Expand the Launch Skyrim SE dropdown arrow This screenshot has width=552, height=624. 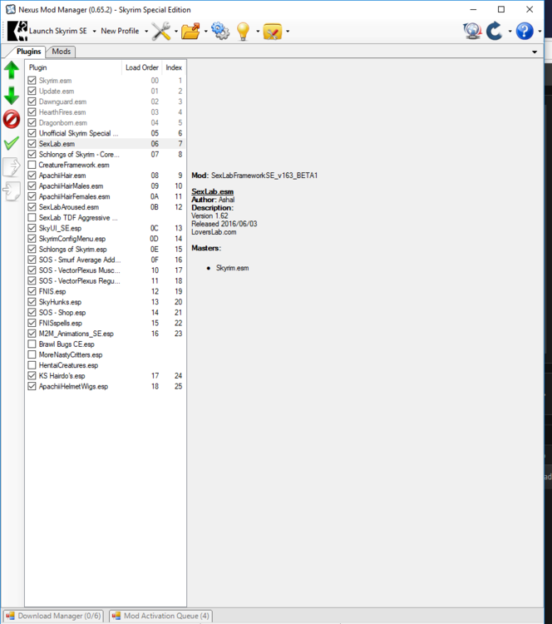click(x=94, y=32)
